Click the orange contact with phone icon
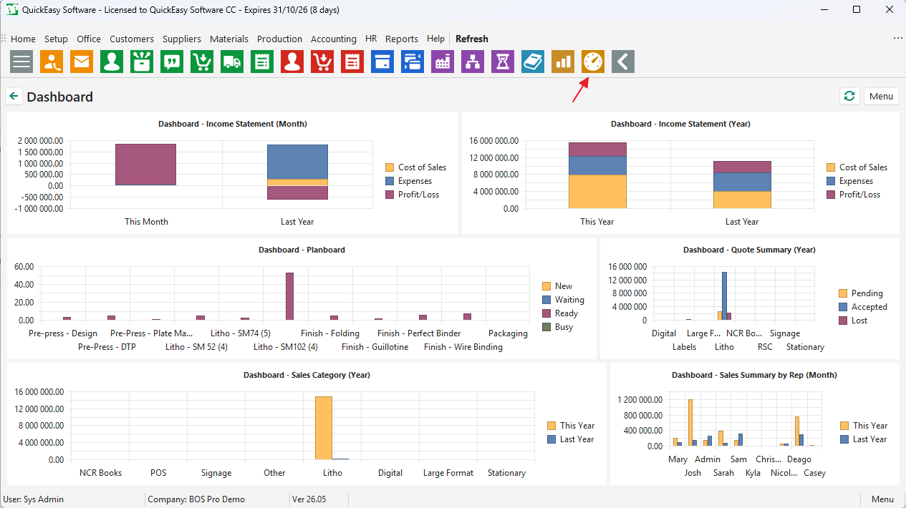This screenshot has width=906, height=508. pos(52,62)
